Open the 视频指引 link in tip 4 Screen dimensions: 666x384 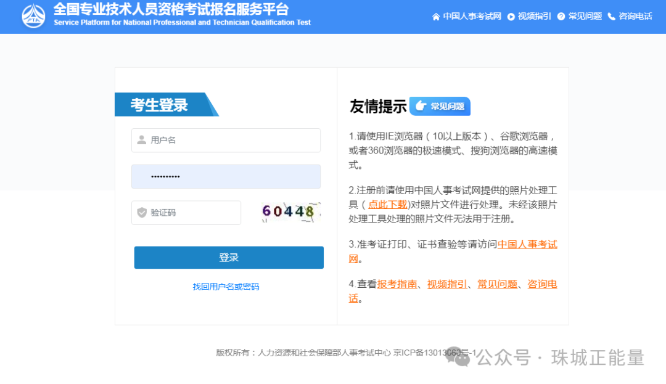click(x=447, y=284)
